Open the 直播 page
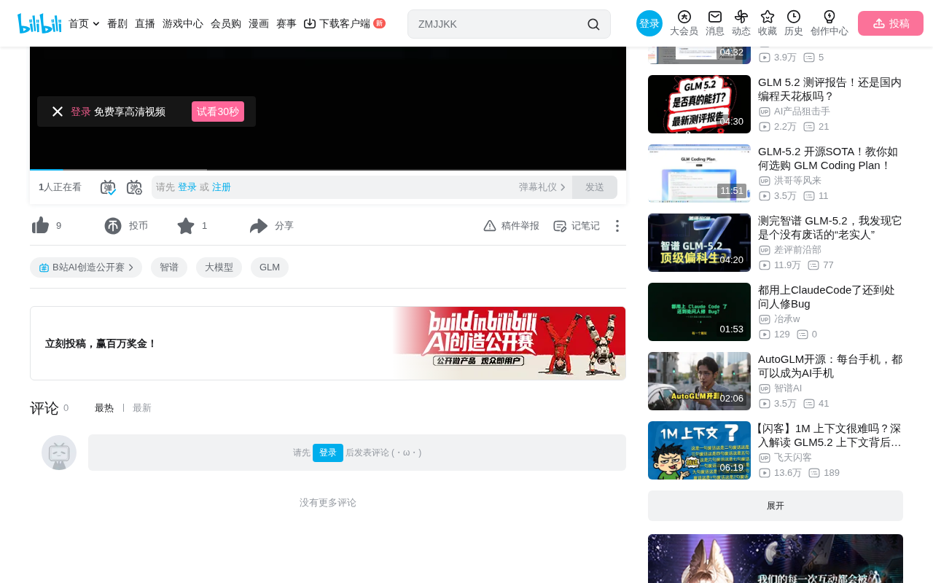The image size is (933, 583). pyautogui.click(x=145, y=23)
